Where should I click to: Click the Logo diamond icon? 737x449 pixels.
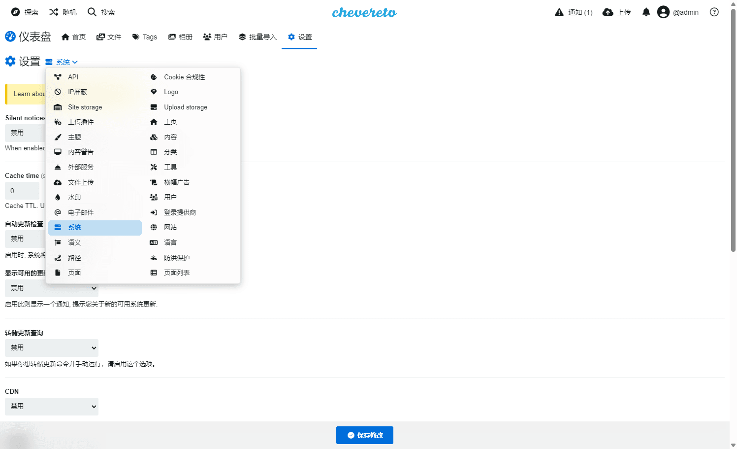(154, 92)
